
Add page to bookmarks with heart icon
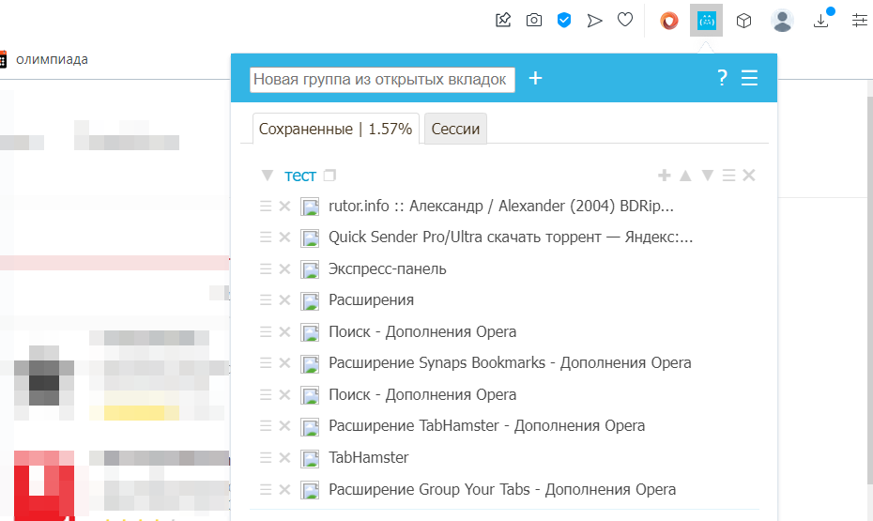[x=625, y=20]
